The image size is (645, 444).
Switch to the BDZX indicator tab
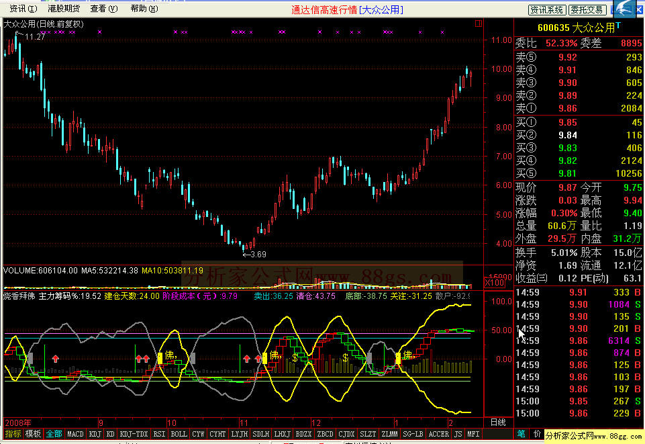click(303, 434)
